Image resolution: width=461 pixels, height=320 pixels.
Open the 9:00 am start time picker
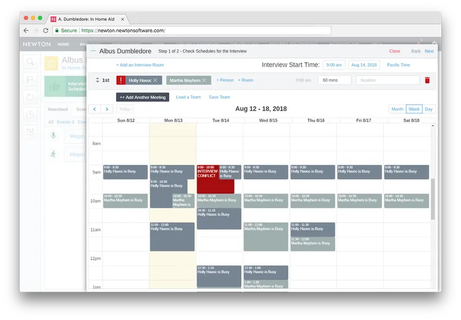(334, 65)
